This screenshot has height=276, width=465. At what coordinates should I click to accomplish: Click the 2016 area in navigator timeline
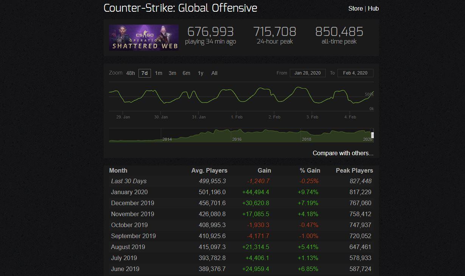236,136
